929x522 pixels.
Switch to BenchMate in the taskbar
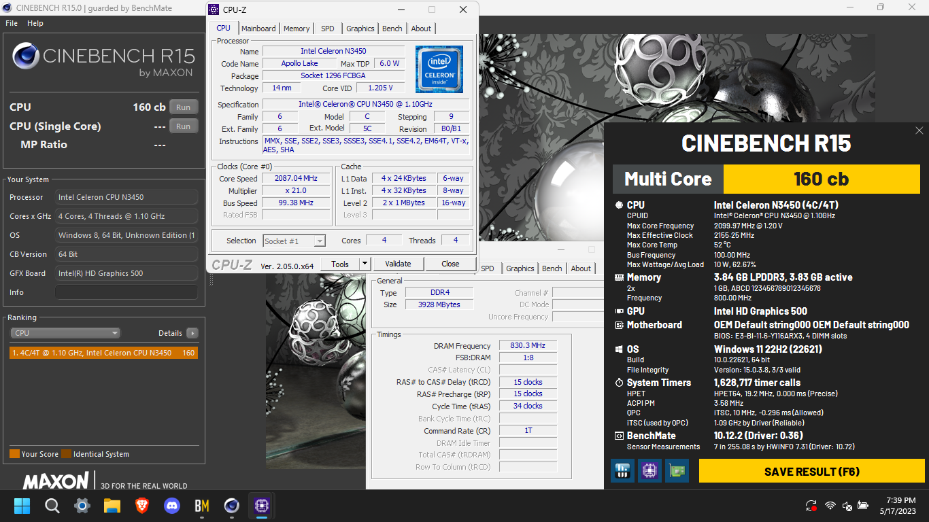(202, 506)
